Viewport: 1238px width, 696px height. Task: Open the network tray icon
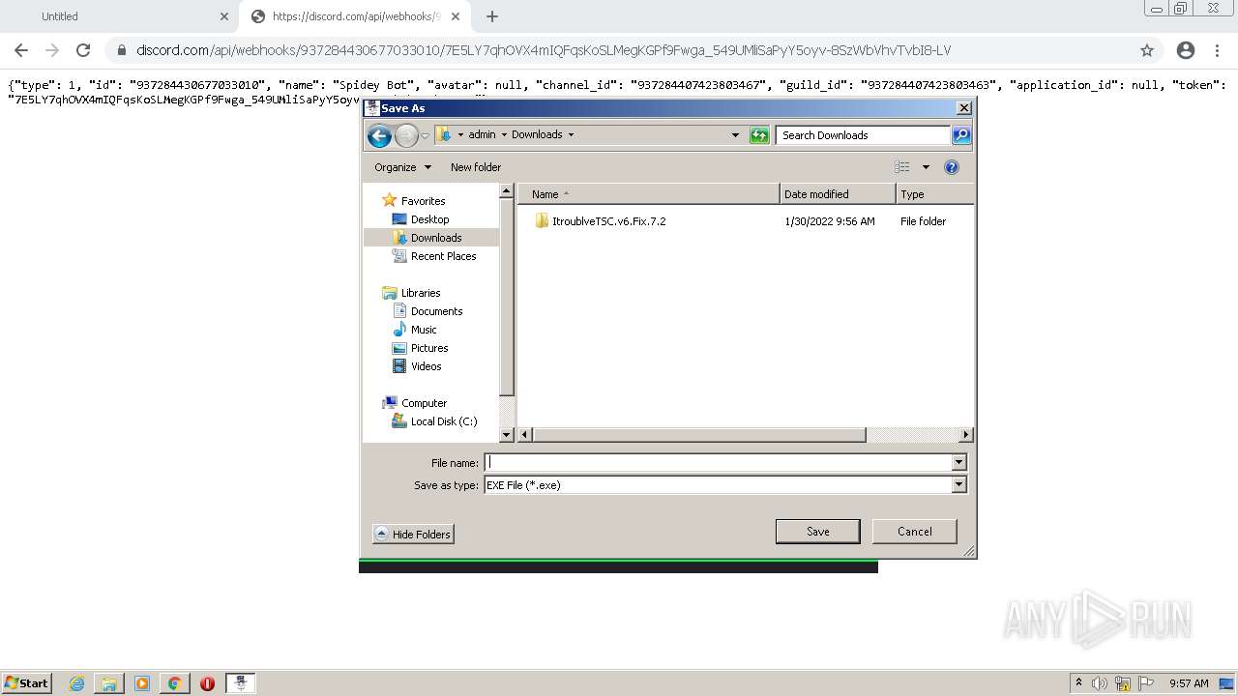click(x=1123, y=683)
